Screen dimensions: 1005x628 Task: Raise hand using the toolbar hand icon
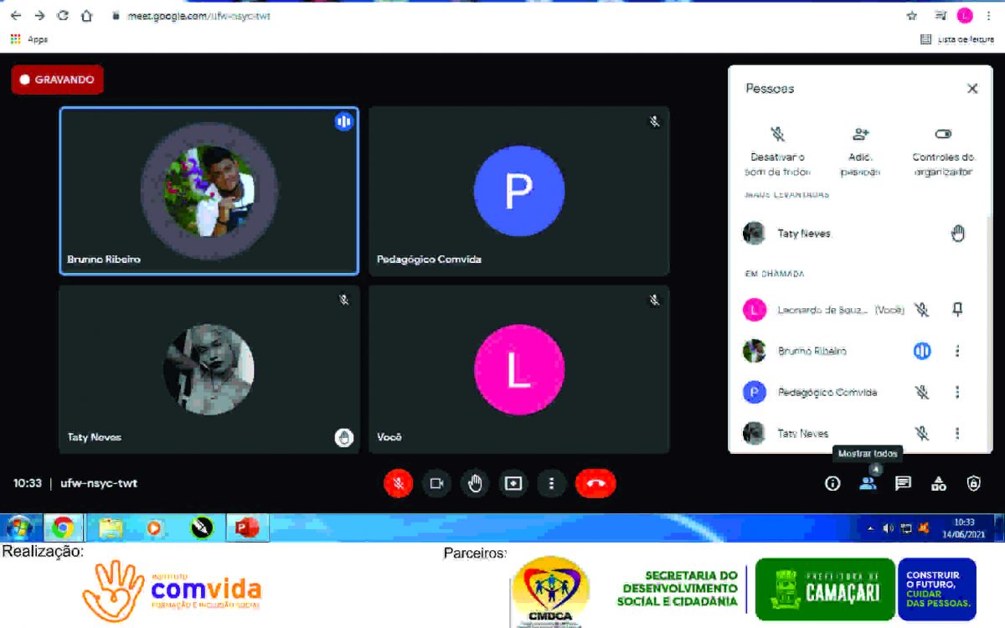pos(475,483)
